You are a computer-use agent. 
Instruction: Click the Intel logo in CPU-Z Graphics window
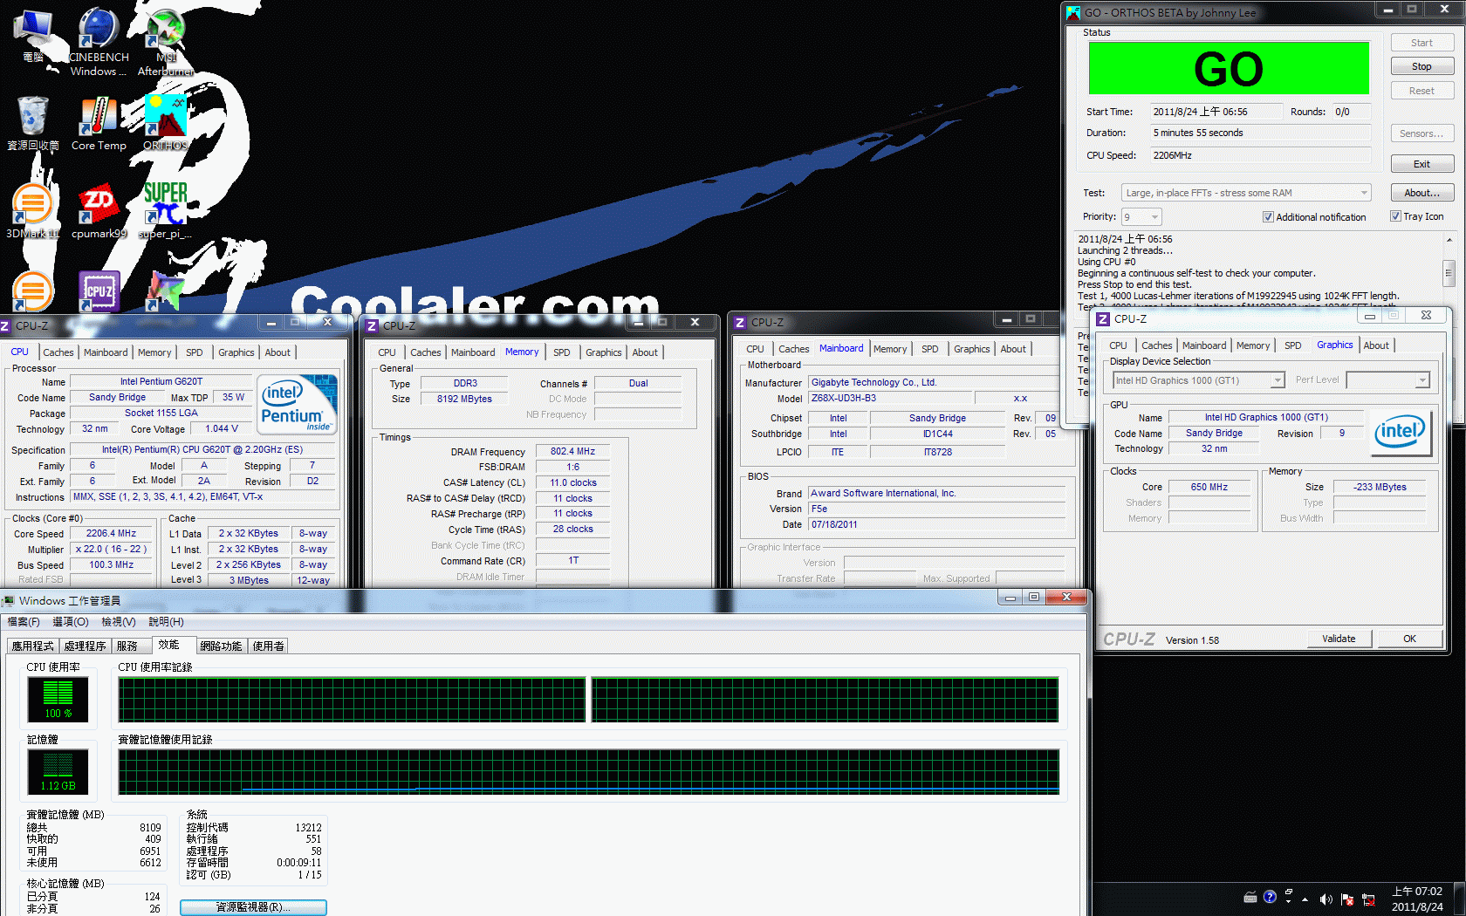click(x=1400, y=432)
